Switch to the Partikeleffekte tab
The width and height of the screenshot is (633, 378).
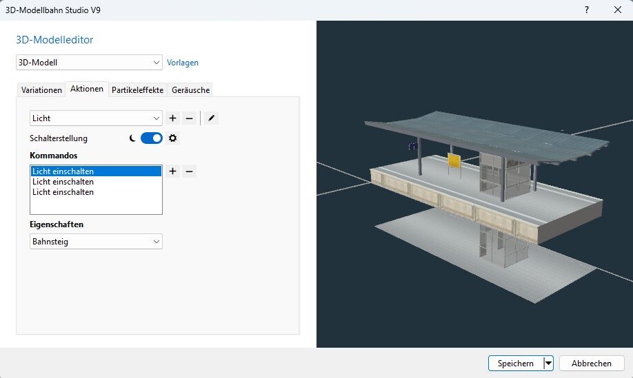pyautogui.click(x=138, y=90)
